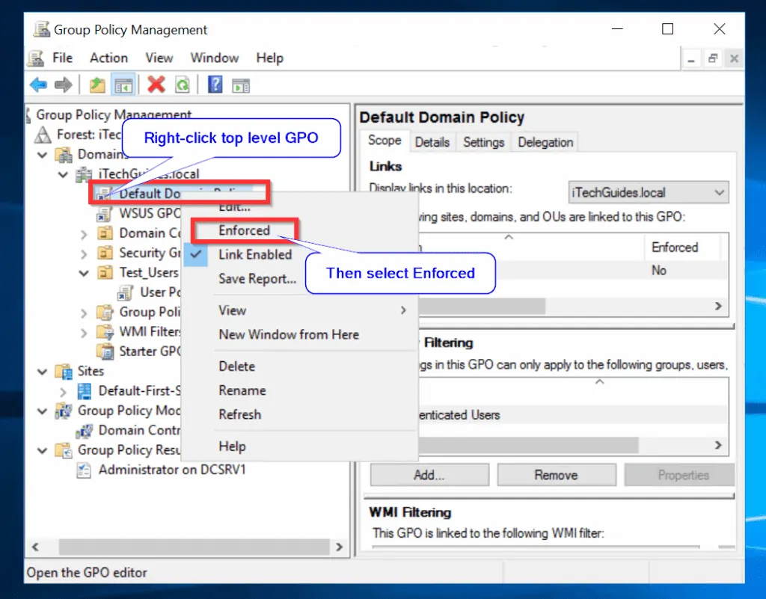Click the WMI Filters folder icon

pos(105,332)
